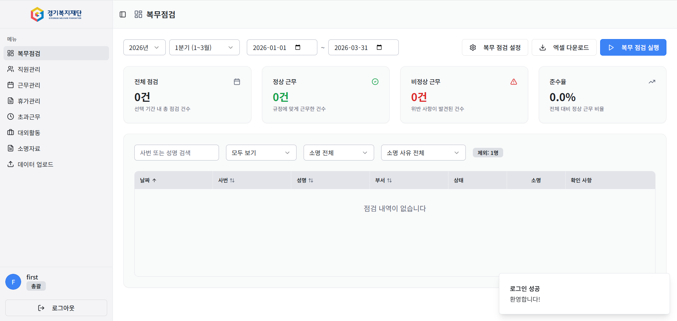Click the green checkmark icon on 정상 근무 card
Image resolution: width=677 pixels, height=321 pixels.
click(375, 81)
